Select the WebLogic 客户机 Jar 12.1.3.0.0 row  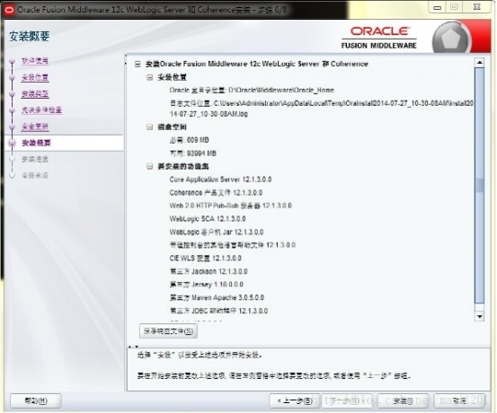(x=217, y=232)
